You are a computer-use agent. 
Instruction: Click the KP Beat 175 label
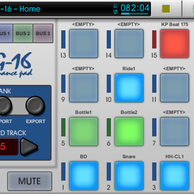[x=175, y=24]
